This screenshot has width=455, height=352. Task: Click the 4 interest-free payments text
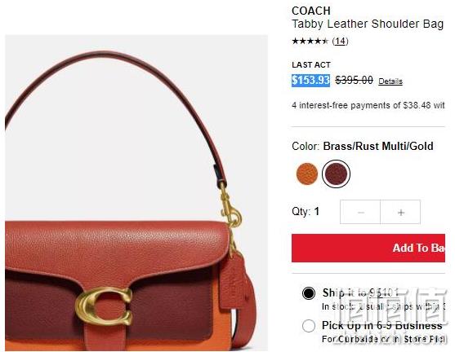(x=368, y=105)
